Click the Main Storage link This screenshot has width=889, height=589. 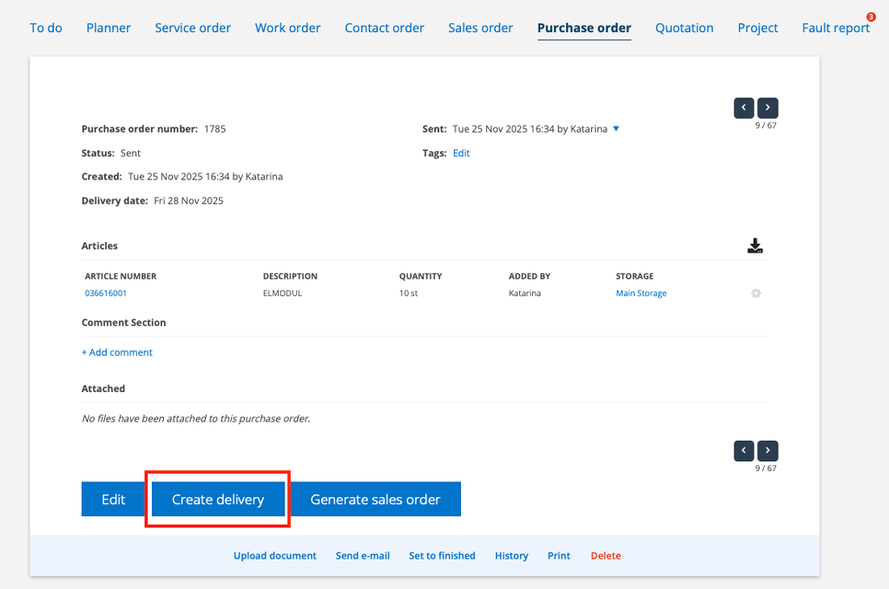pos(641,293)
